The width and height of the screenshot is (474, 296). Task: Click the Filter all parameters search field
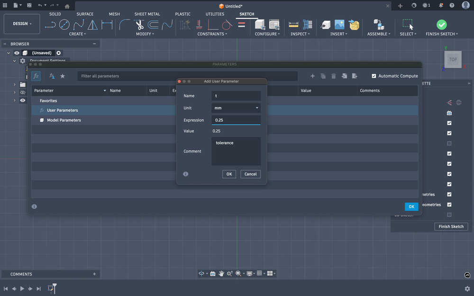187,76
